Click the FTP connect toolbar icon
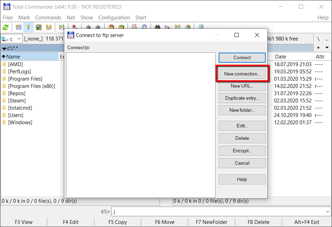Viewport: 332px width, 227px height. 134,27
